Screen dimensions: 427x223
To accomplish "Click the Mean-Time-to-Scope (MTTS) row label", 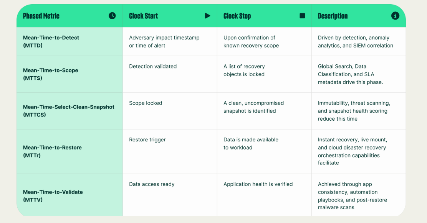I will [50, 74].
